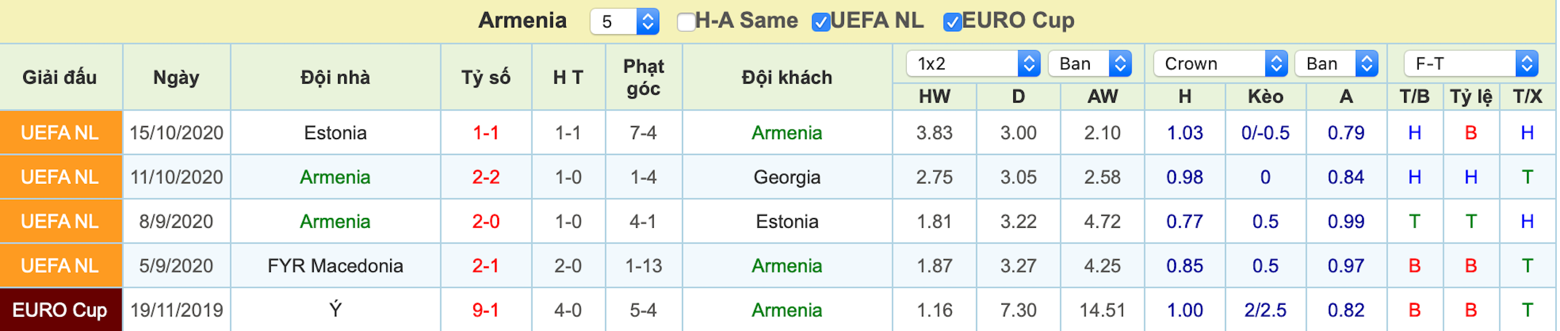The width and height of the screenshot is (1560, 331).
Task: Click the EURO Cup league label
Action: point(60,310)
